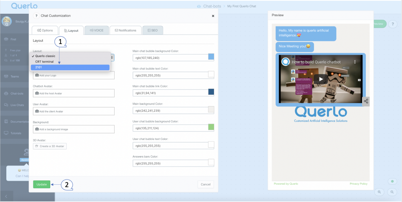Click the share icon beside the video
The height and width of the screenshot is (202, 402).
(366, 101)
